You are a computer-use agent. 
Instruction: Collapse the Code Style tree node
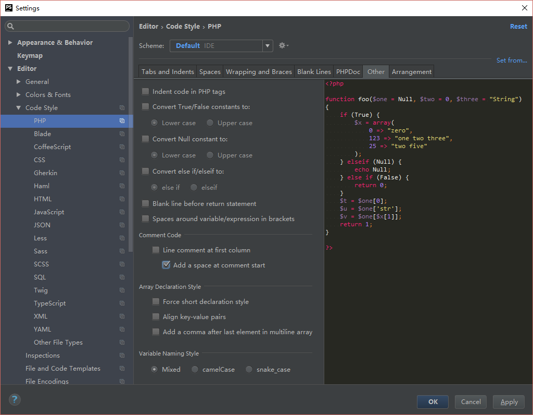[19, 108]
